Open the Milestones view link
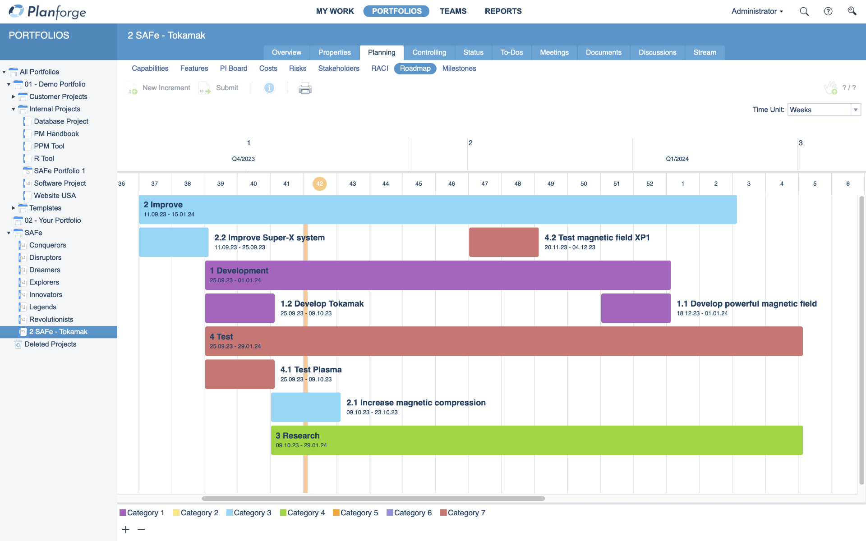The height and width of the screenshot is (541, 866). pyautogui.click(x=459, y=69)
